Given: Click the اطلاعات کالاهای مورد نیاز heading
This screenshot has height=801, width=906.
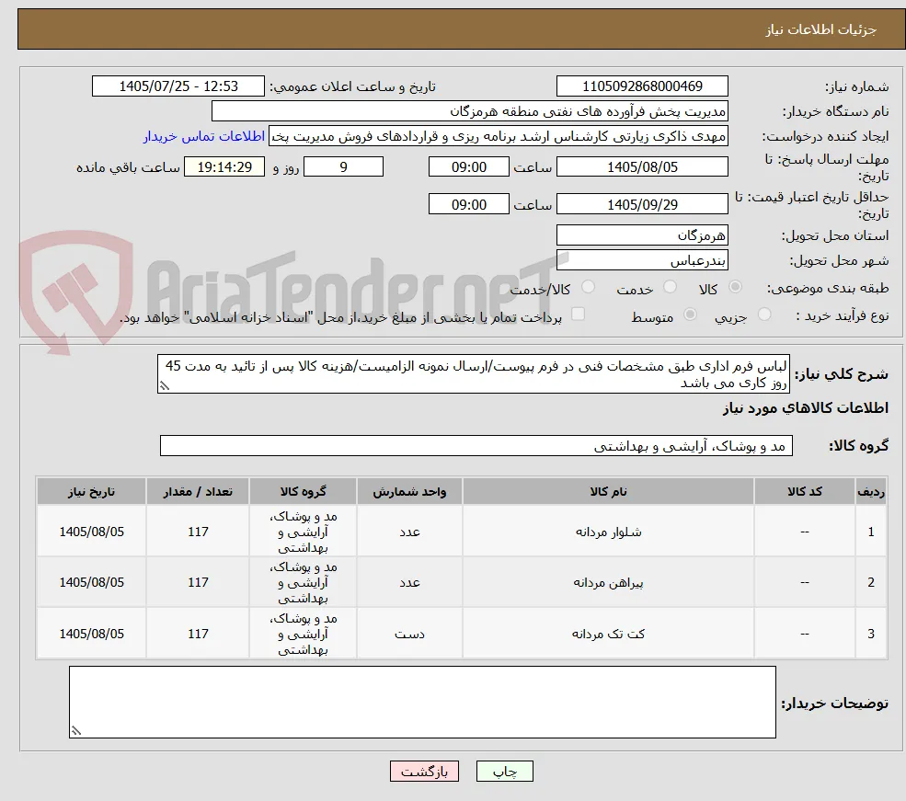Looking at the screenshot, I should [805, 408].
